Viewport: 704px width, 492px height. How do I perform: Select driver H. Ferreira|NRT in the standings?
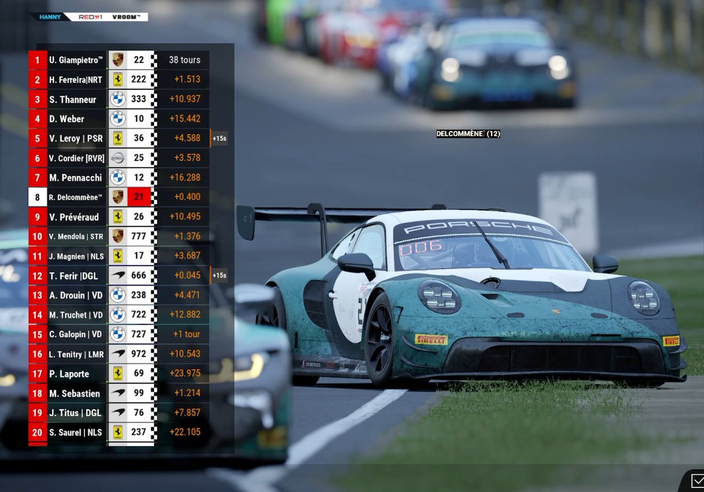[x=76, y=79]
